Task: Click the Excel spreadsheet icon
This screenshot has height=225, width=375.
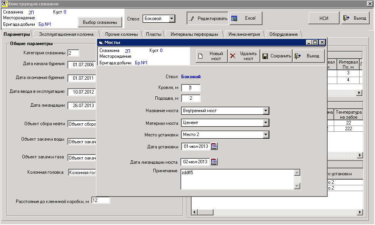Action: [234, 18]
